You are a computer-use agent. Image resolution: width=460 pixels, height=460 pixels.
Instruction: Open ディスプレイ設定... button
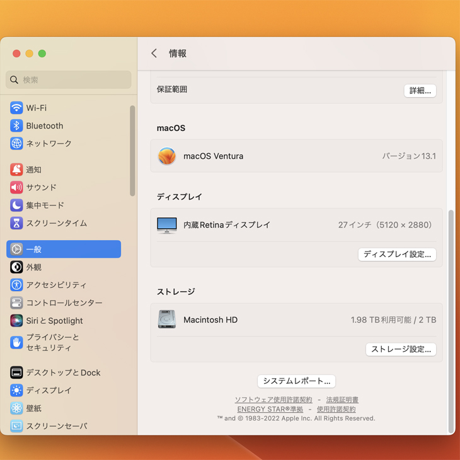[x=397, y=255]
